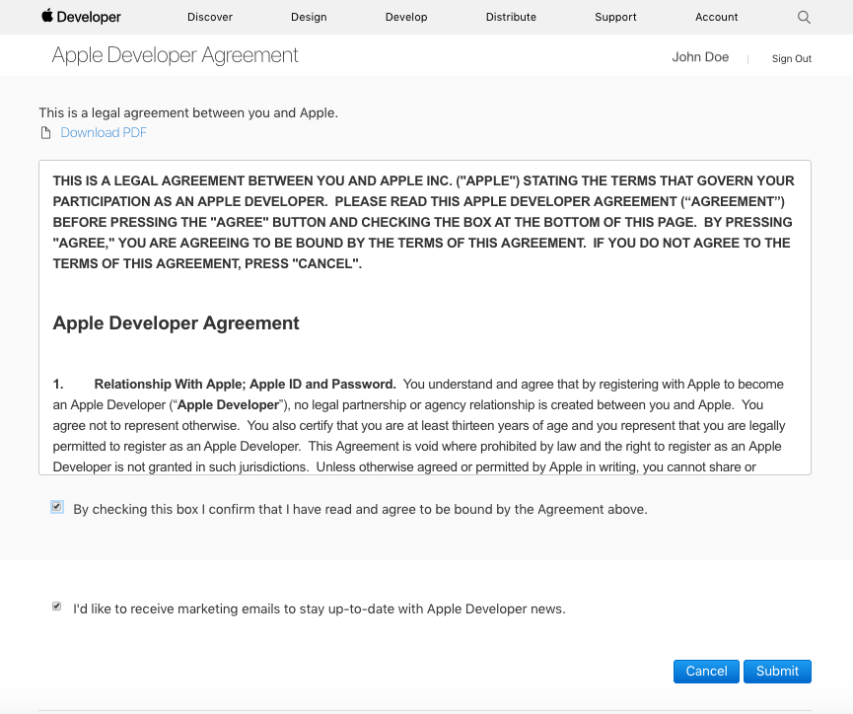Click "This is a legal agreement between you and Apple."
Screen dimensions: 853x714
coord(188,112)
